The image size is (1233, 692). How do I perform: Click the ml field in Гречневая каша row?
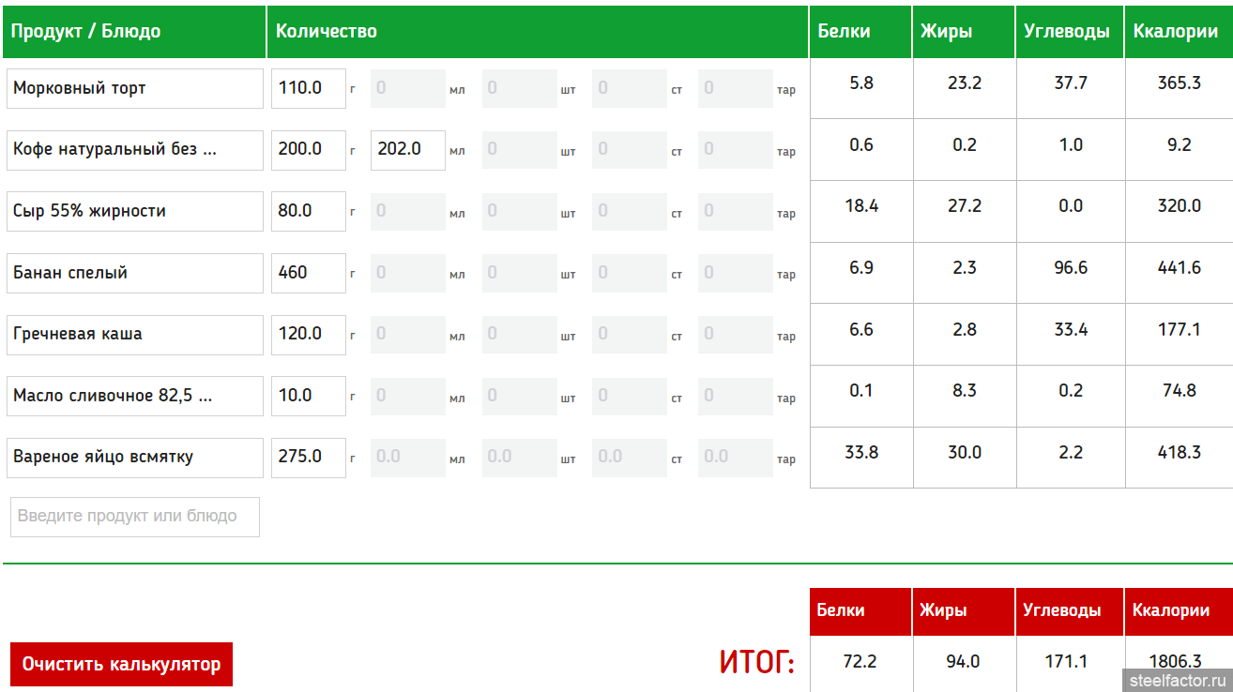click(x=408, y=335)
